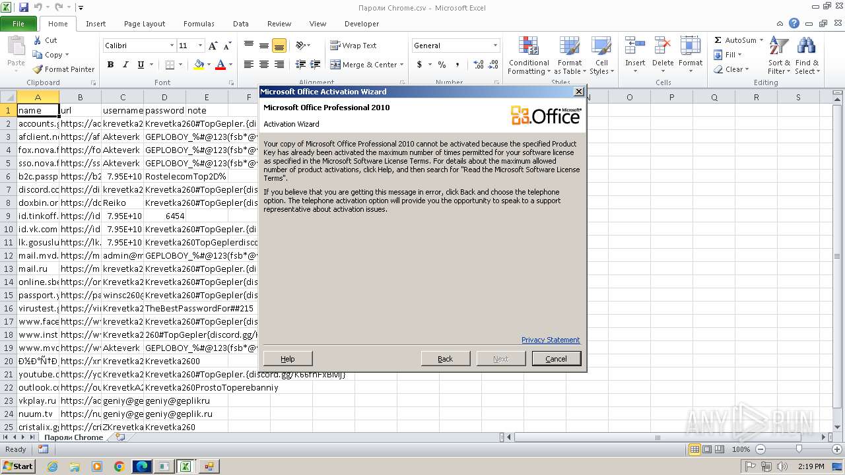Select the Пароли Chrome sheet tab

(74, 437)
